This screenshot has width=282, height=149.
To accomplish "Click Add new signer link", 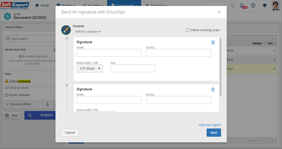I will [x=210, y=125].
